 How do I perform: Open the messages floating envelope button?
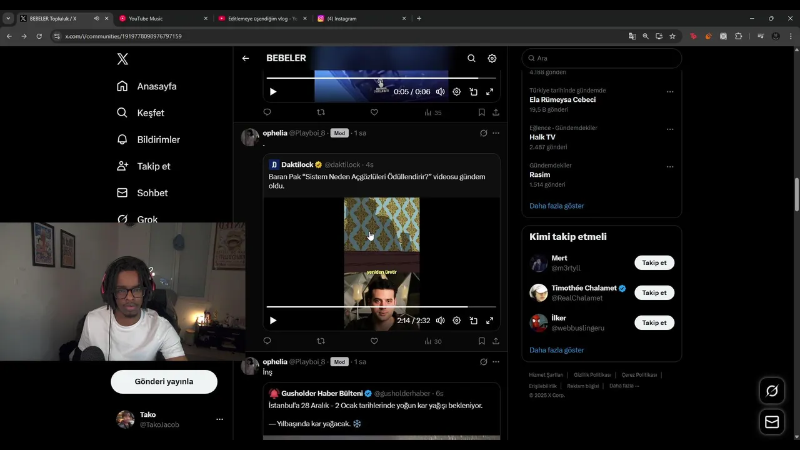tap(772, 422)
